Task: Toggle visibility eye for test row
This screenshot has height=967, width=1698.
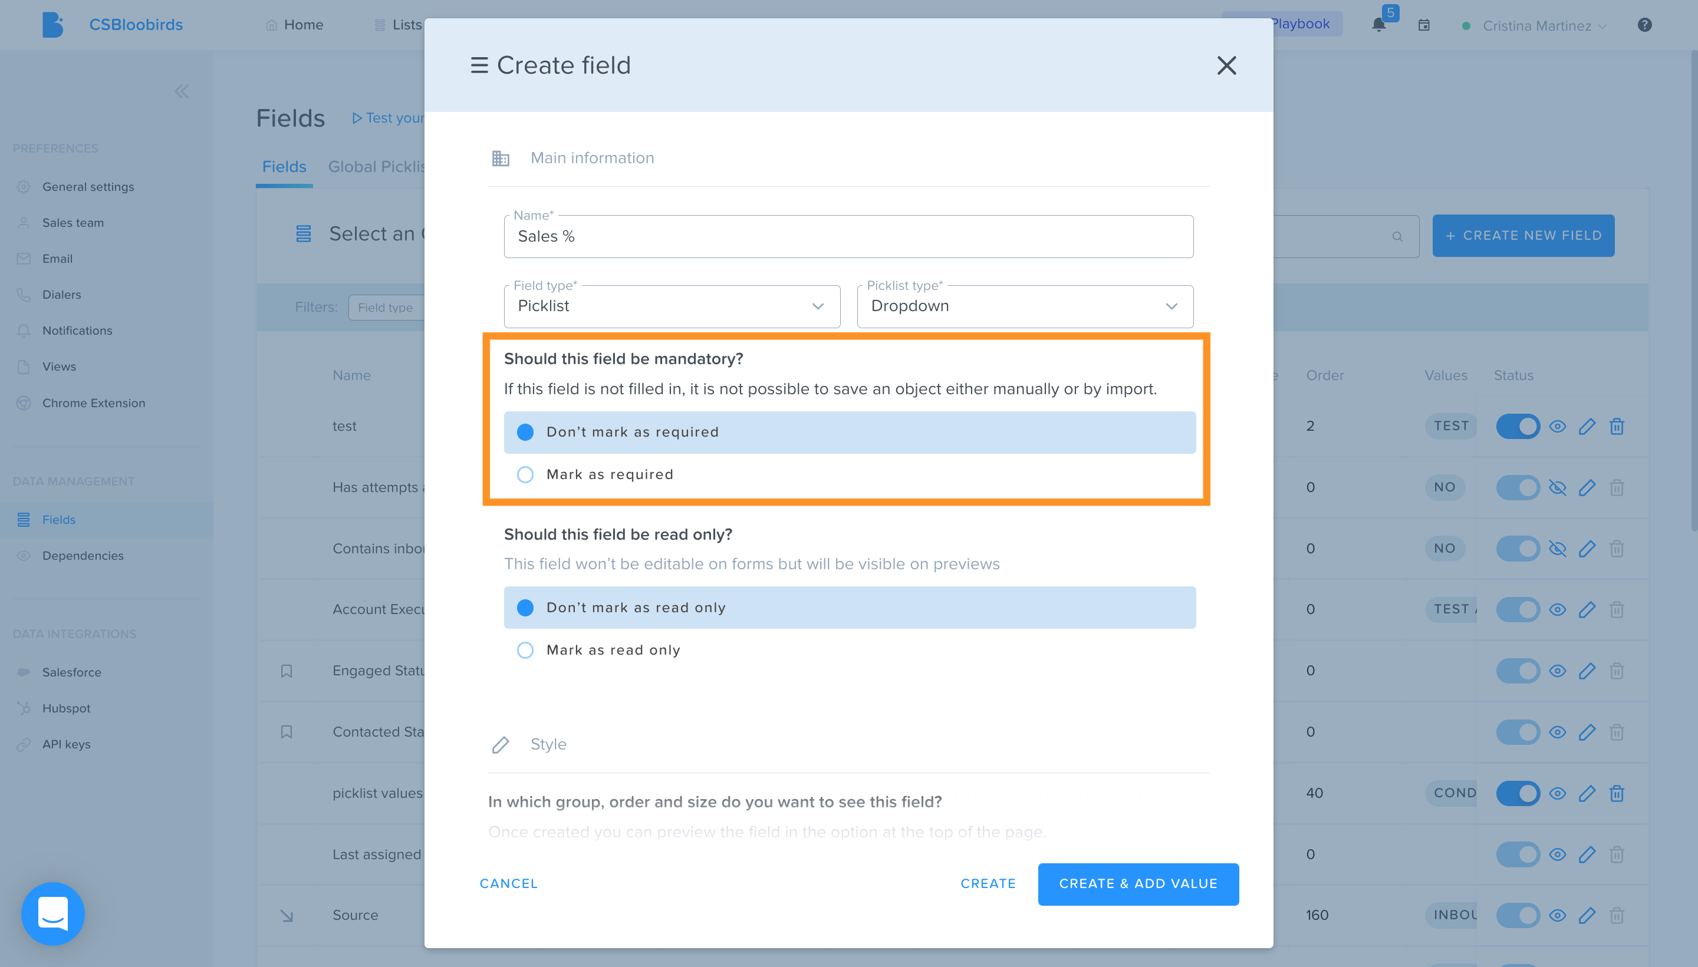Action: (x=1557, y=427)
